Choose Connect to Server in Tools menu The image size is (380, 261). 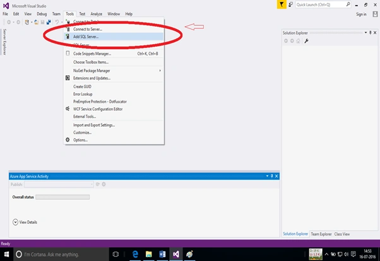[114, 29]
